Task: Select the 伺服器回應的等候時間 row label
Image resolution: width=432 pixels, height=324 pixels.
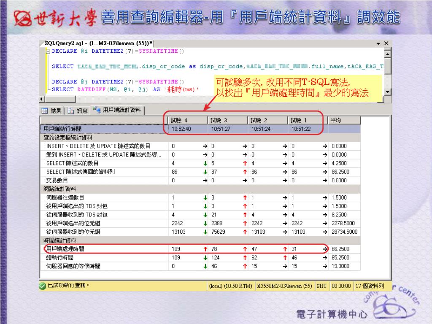Action: click(73, 266)
